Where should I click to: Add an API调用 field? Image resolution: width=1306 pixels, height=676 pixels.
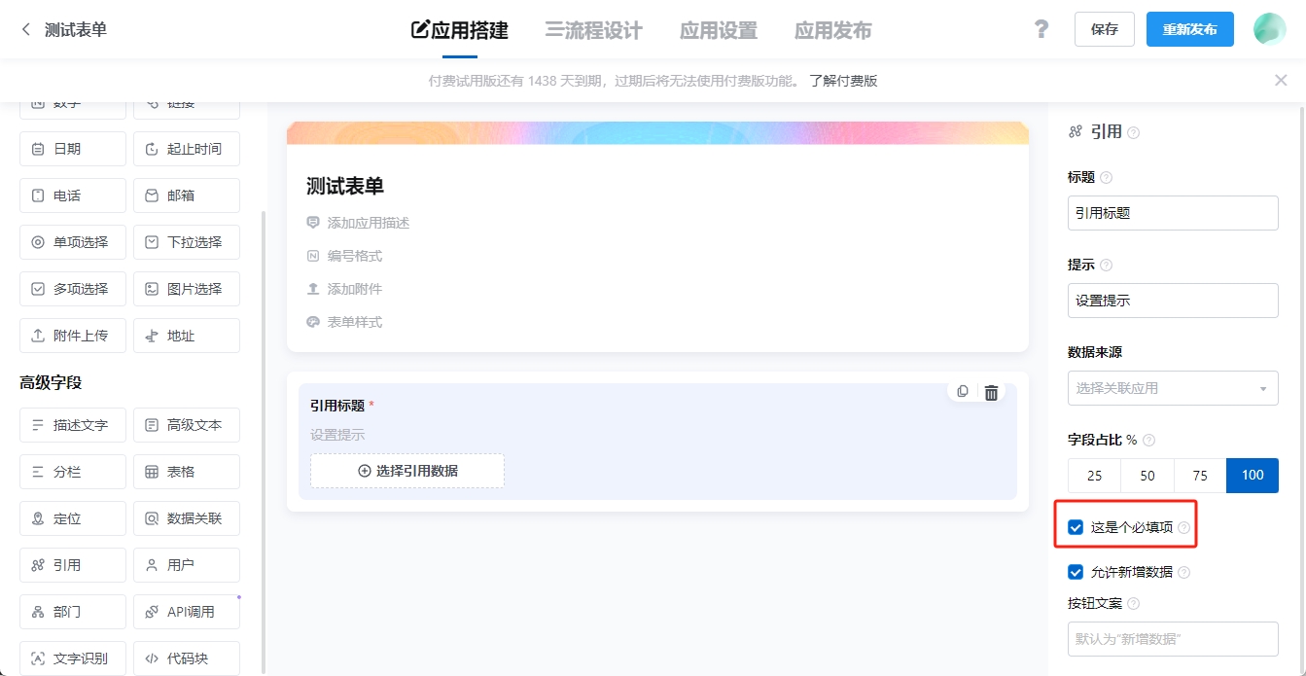tap(186, 611)
